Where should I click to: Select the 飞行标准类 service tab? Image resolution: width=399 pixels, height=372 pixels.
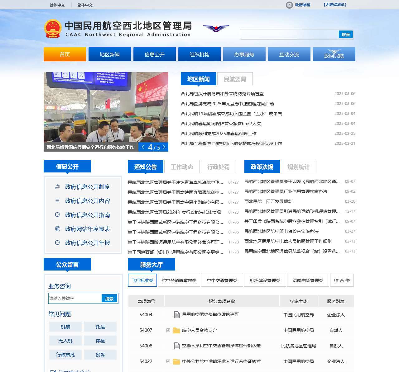click(142, 280)
